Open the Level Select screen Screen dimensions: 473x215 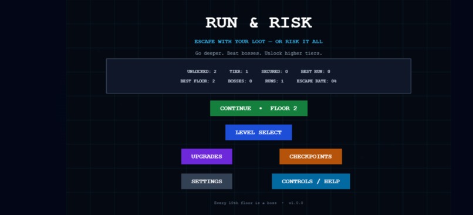coord(259,133)
